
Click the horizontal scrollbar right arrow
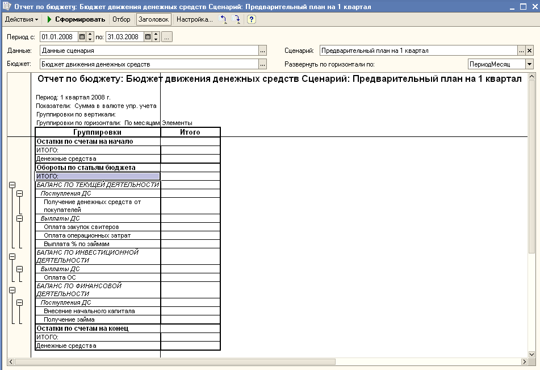(x=524, y=361)
